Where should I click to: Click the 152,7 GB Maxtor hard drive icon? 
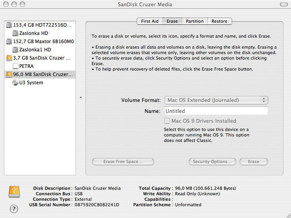coord(9,41)
